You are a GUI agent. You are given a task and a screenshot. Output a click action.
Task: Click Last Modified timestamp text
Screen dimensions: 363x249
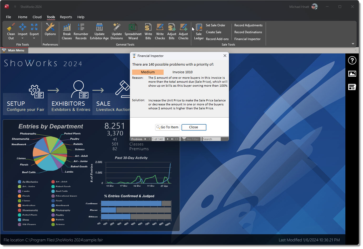click(309, 240)
